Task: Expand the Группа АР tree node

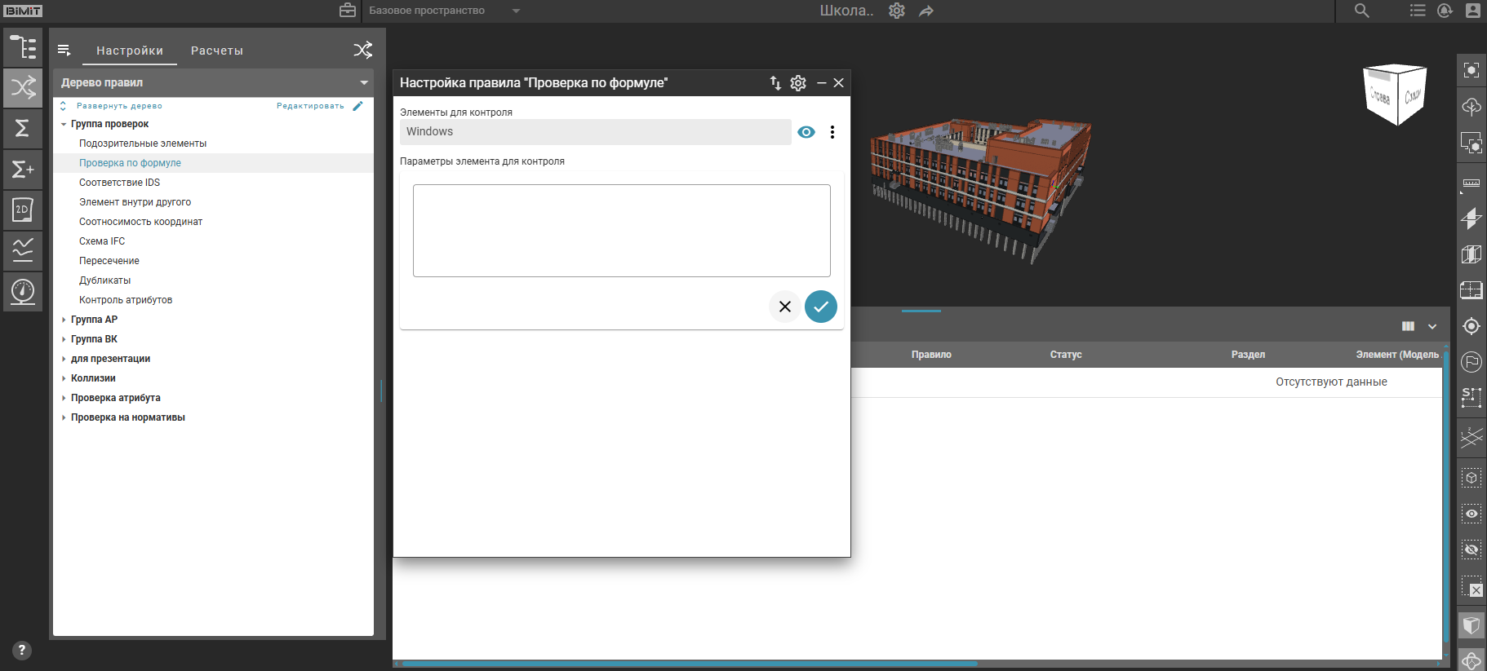Action: [x=64, y=320]
